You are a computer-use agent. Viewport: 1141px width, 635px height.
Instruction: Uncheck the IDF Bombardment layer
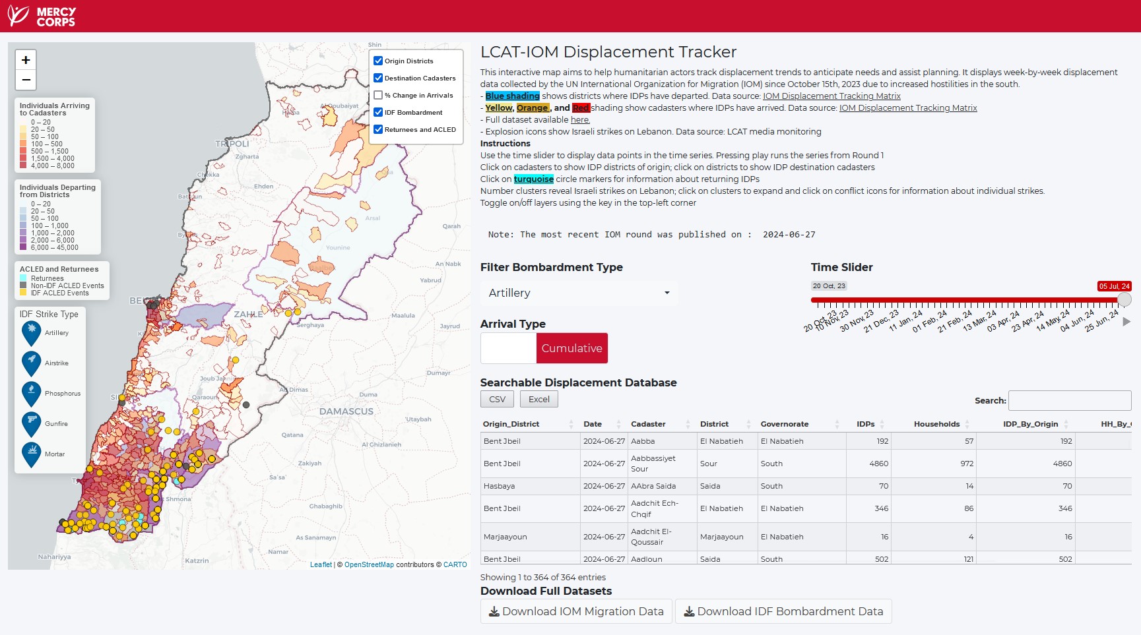[x=377, y=112]
